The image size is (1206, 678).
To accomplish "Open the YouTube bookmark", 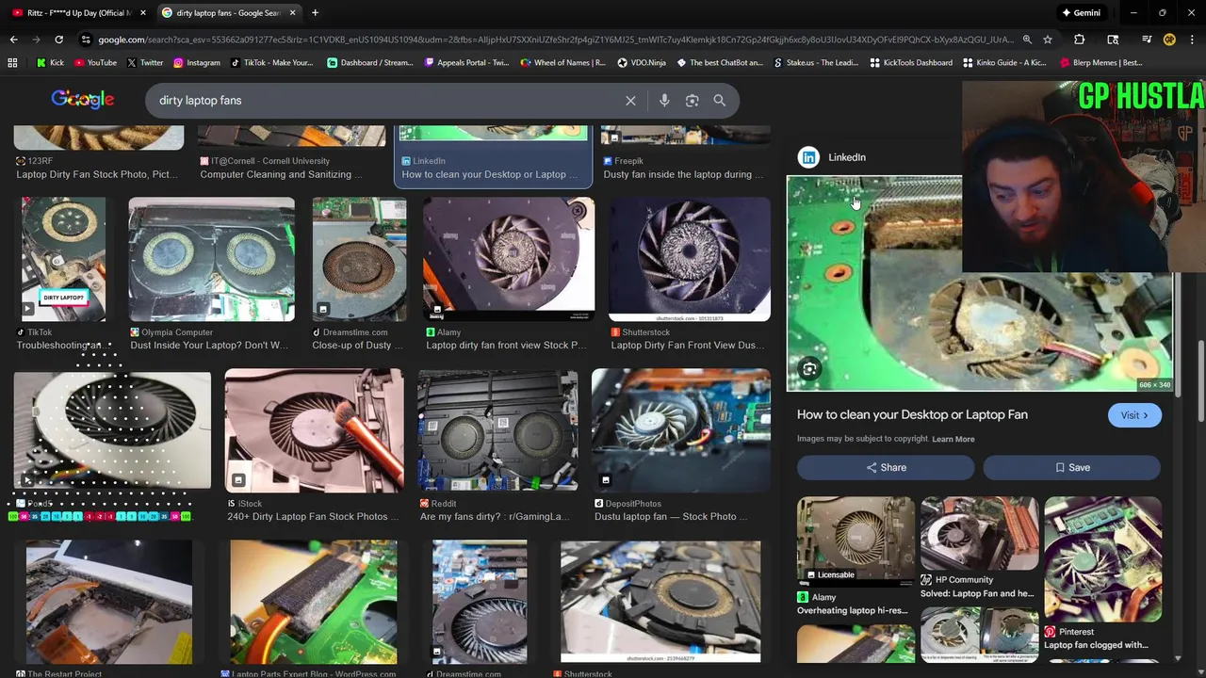I will click(95, 63).
